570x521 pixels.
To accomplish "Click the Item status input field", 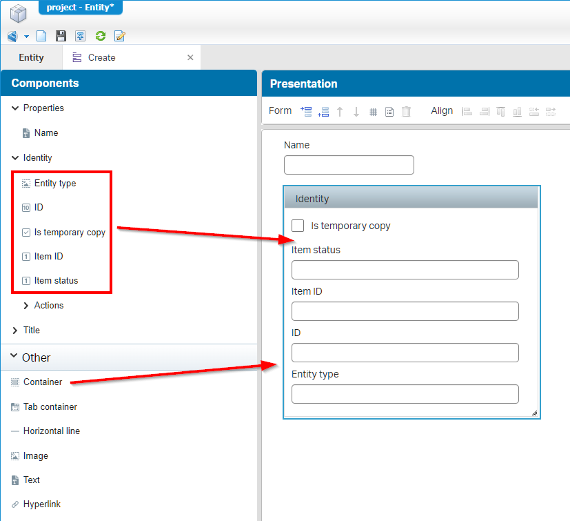I will click(405, 270).
